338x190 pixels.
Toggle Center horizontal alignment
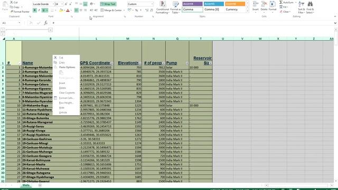(x=81, y=10)
